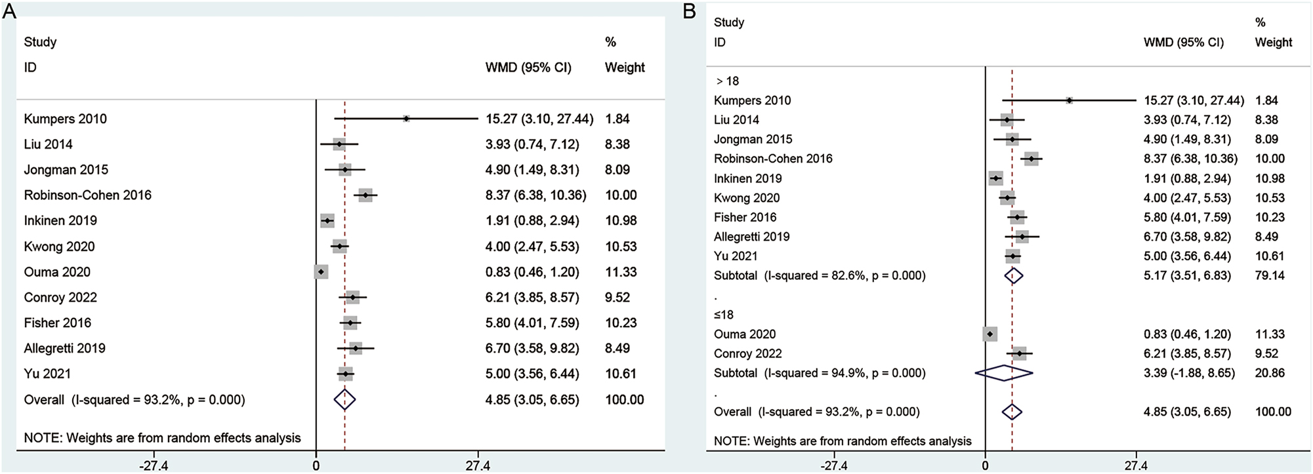
Task: Click the "Weight" column header in panel B
Action: pyautogui.click(x=1273, y=43)
